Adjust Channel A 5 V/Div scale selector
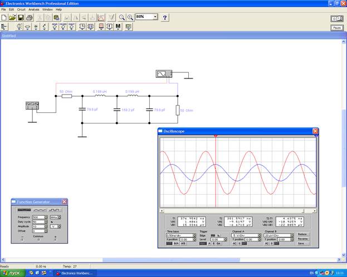The height and width of the screenshot is (277, 347). 243,235
